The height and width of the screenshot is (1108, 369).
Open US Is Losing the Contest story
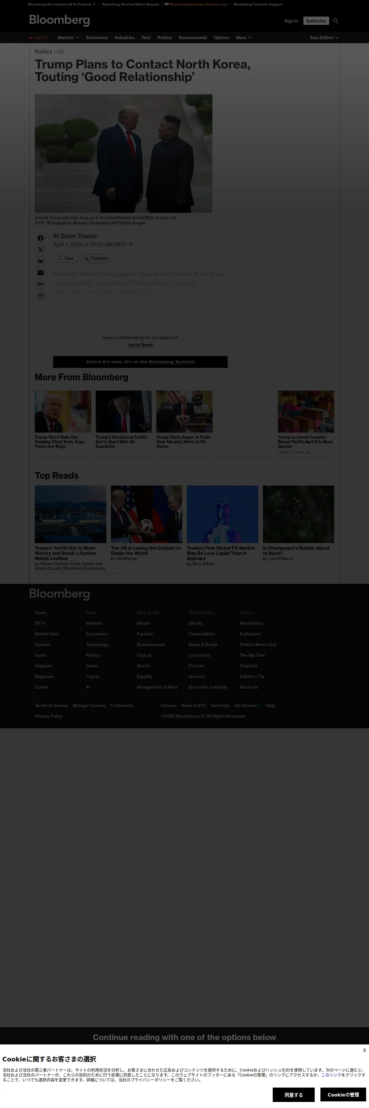(146, 551)
